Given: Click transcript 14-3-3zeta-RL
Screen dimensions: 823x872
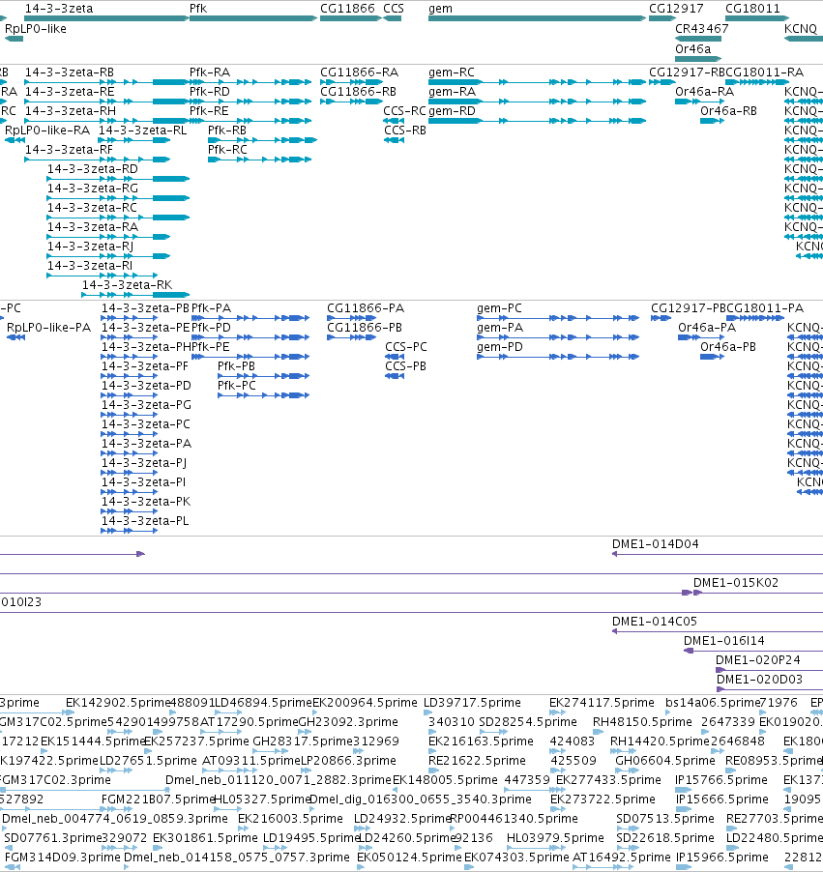Looking at the screenshot, I should pos(142,131).
